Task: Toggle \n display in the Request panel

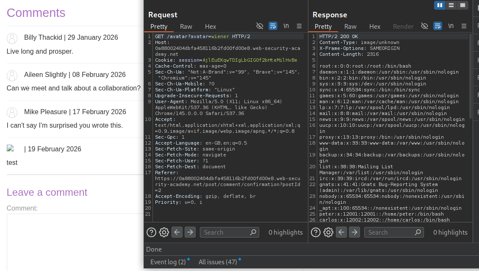Action: pyautogui.click(x=286, y=26)
